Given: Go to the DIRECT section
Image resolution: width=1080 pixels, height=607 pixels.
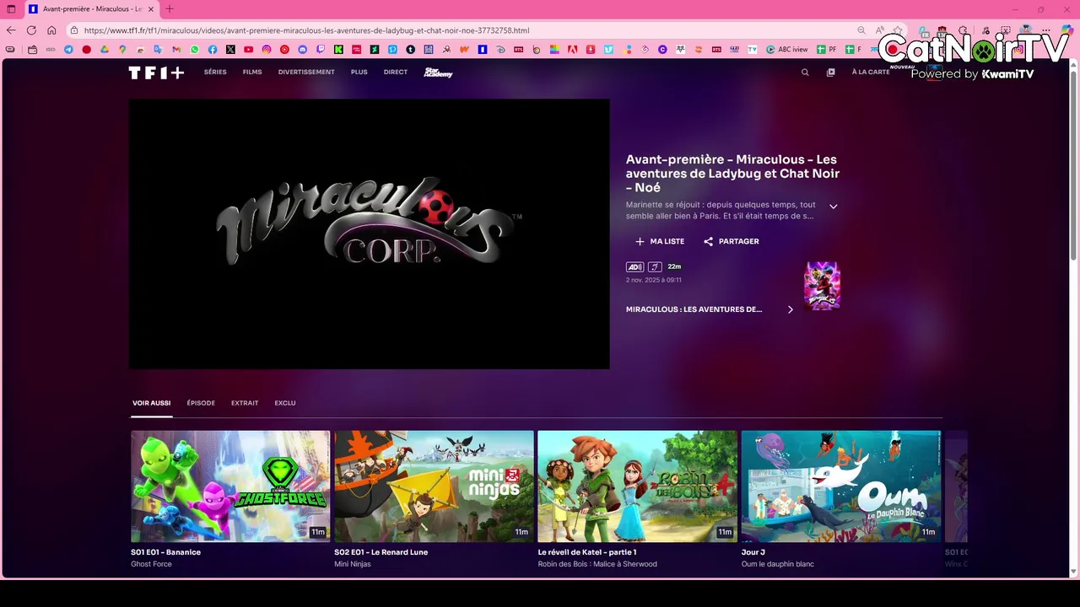Looking at the screenshot, I should [x=396, y=73].
